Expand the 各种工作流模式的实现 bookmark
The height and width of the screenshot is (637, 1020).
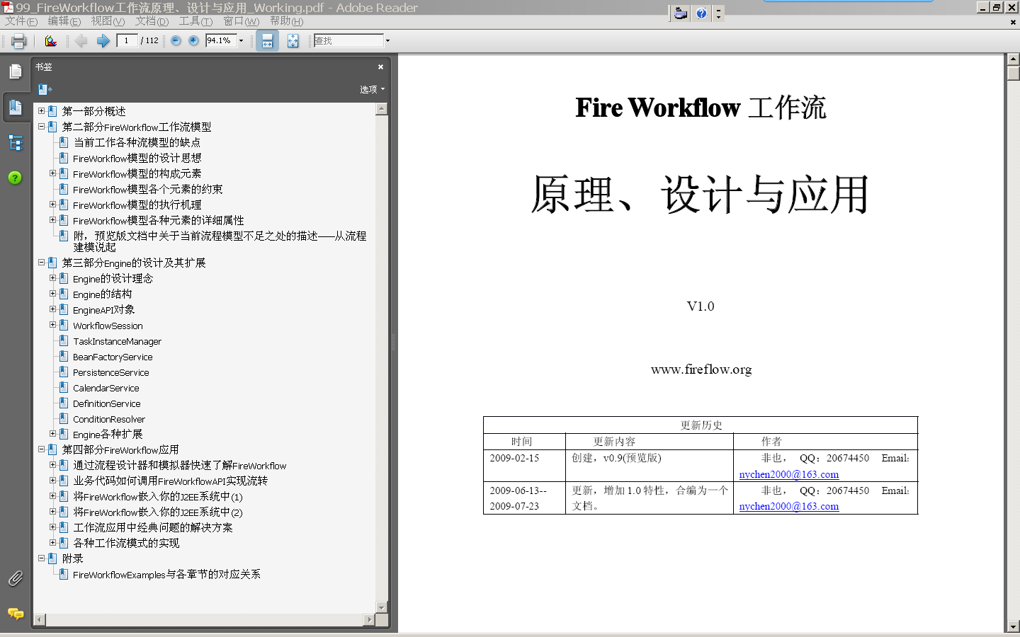tap(53, 543)
